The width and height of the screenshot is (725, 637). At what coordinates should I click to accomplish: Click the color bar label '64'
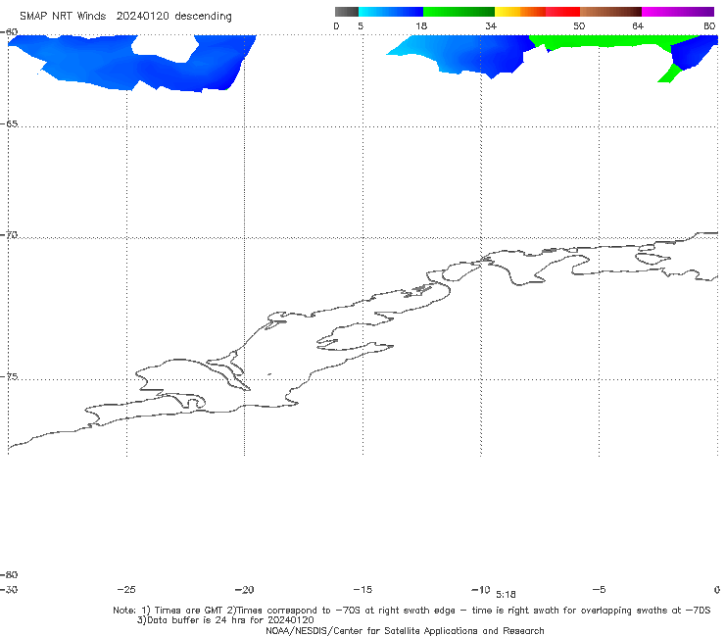coord(638,25)
